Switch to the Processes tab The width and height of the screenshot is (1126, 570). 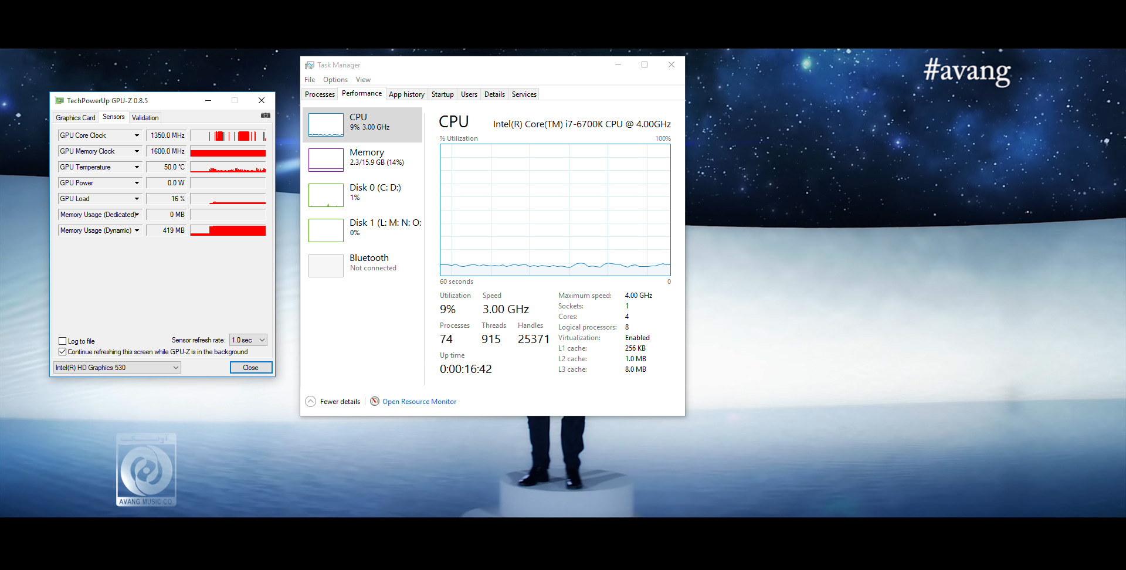point(320,94)
